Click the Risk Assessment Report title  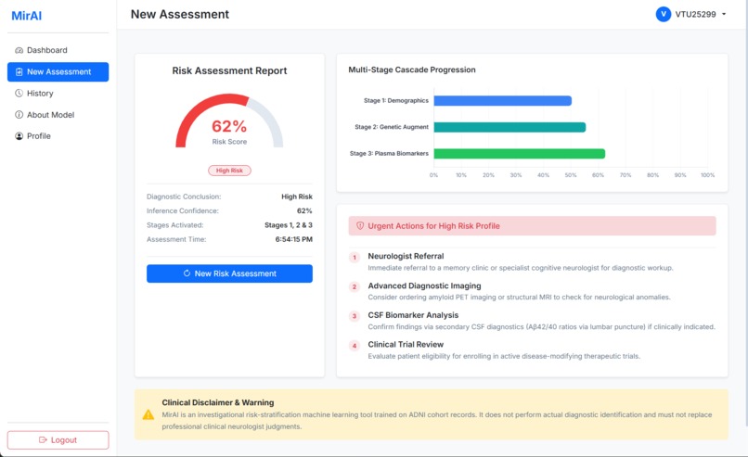[x=229, y=70]
